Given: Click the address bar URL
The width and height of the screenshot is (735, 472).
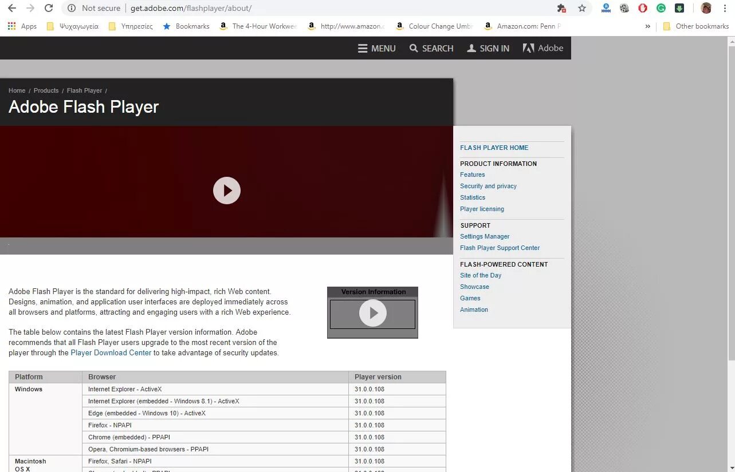Looking at the screenshot, I should coord(191,8).
